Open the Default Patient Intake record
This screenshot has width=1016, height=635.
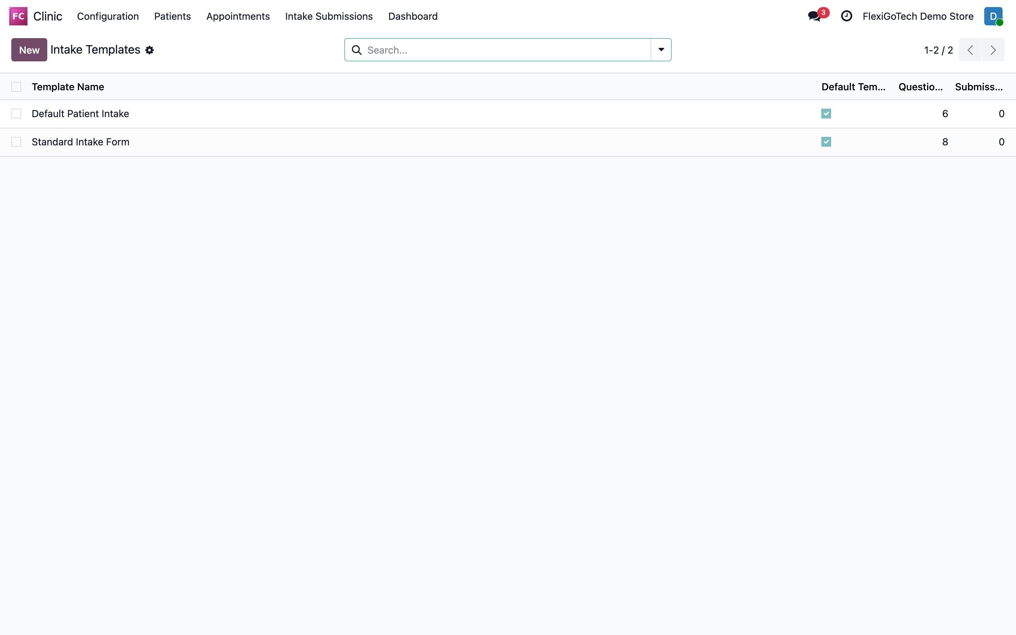80,114
